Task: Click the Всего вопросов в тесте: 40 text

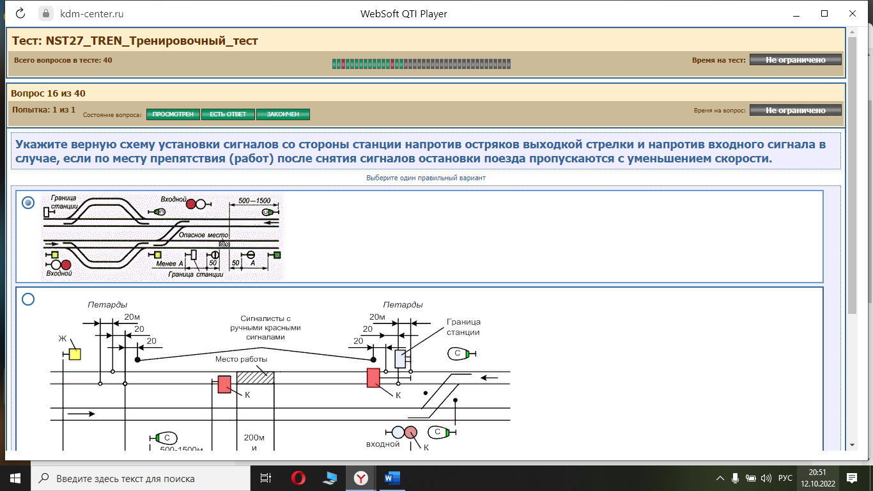Action: point(63,60)
